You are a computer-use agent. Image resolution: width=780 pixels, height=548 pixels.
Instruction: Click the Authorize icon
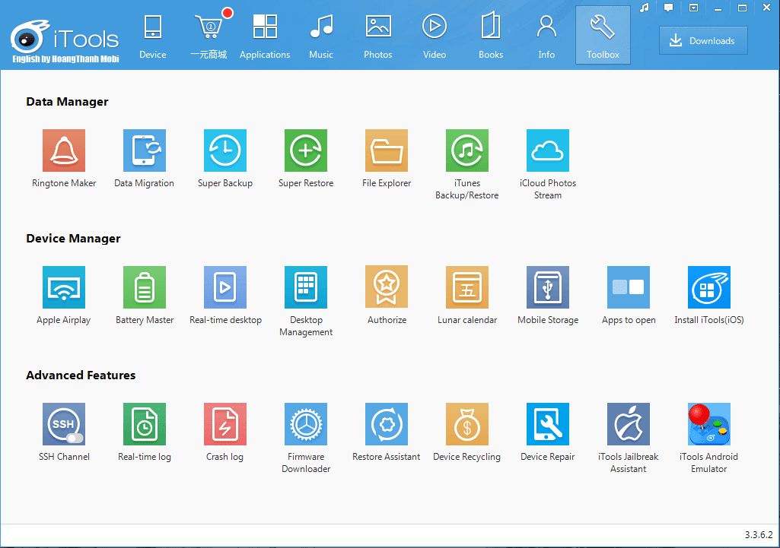coord(387,287)
